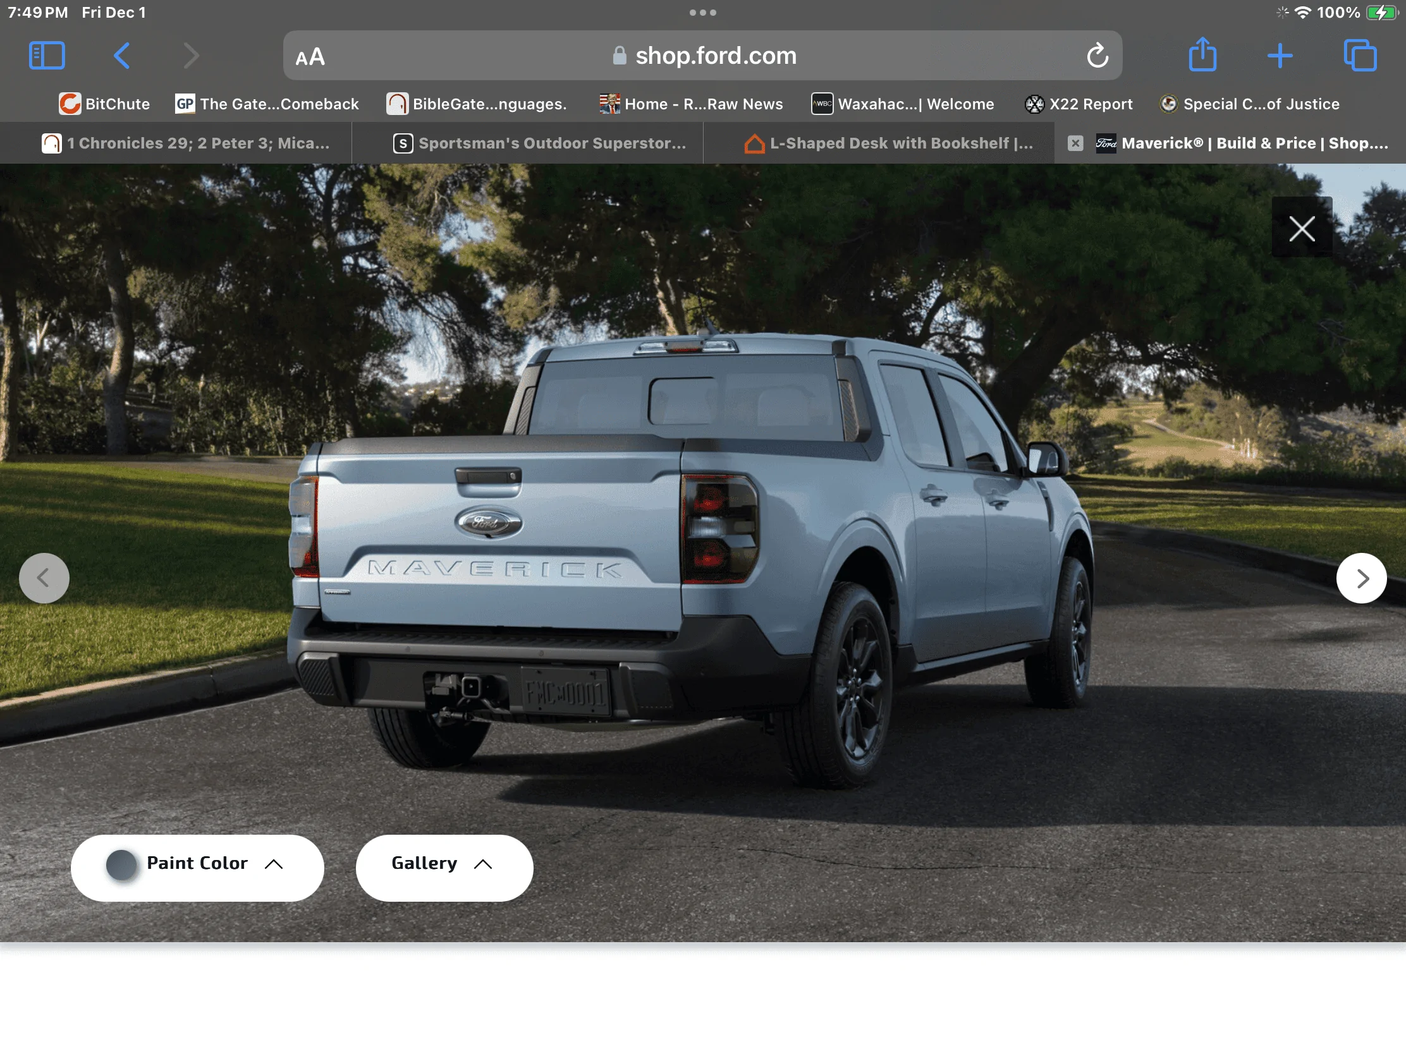Open the Safari sidebar panel
The image size is (1406, 1054).
(x=46, y=56)
